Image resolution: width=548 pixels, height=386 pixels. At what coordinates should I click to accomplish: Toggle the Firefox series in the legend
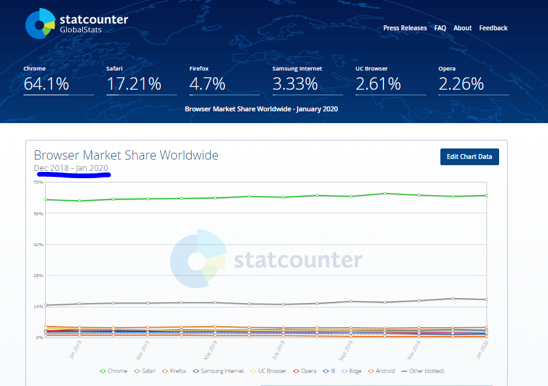pos(174,371)
